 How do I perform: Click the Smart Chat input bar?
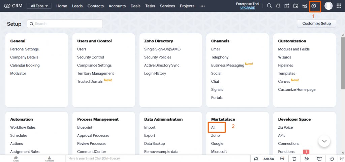tap(158, 159)
